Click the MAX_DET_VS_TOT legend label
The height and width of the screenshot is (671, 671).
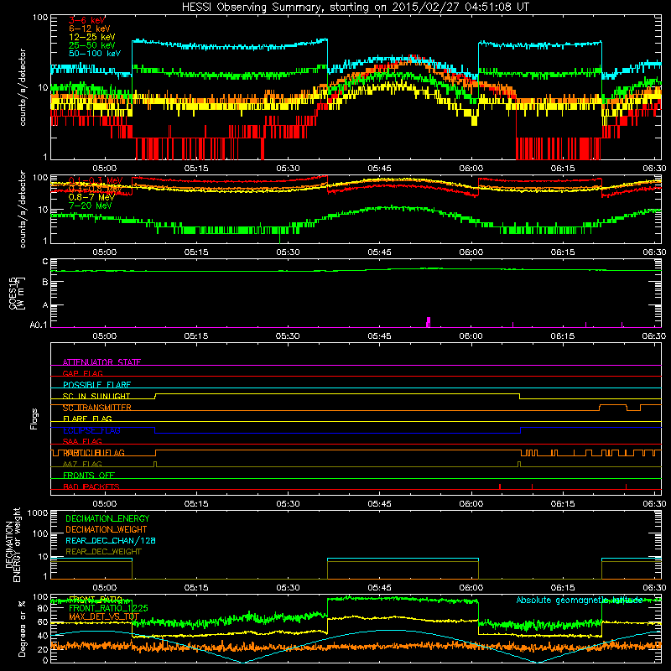[x=103, y=616]
